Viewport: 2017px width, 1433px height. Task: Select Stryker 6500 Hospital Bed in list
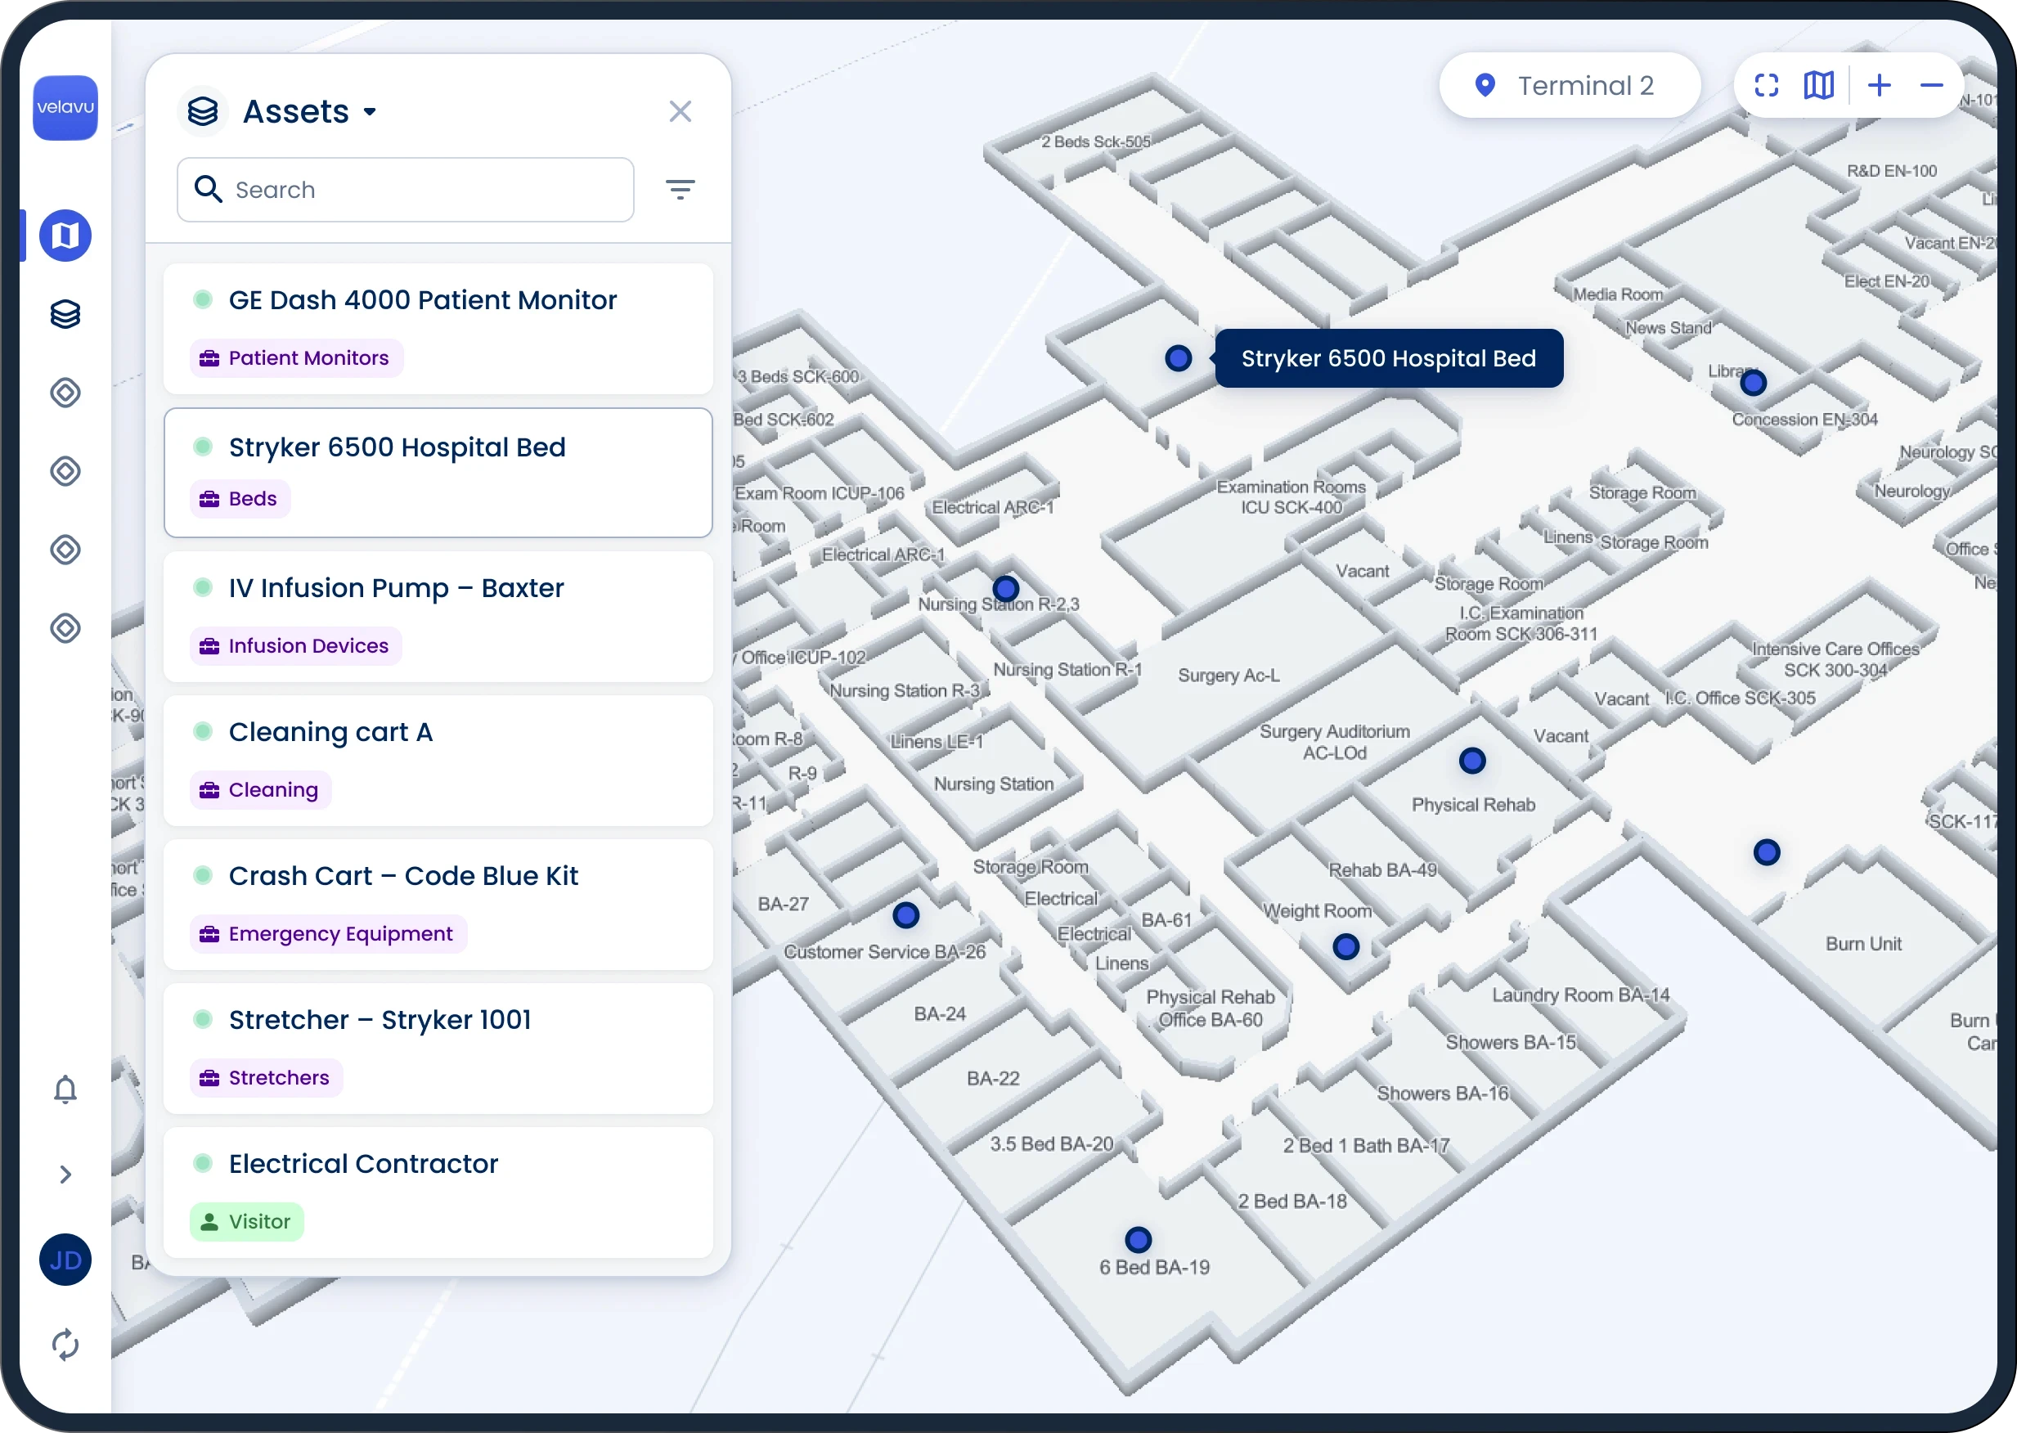[x=438, y=472]
